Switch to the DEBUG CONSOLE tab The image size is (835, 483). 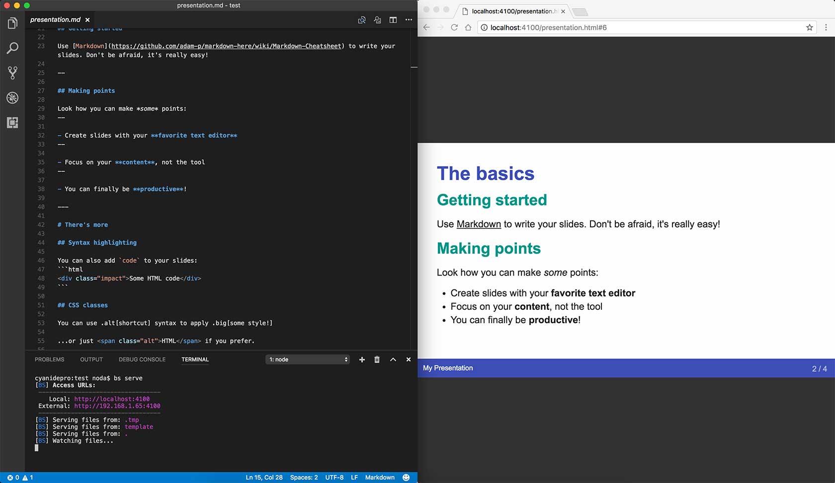(142, 359)
